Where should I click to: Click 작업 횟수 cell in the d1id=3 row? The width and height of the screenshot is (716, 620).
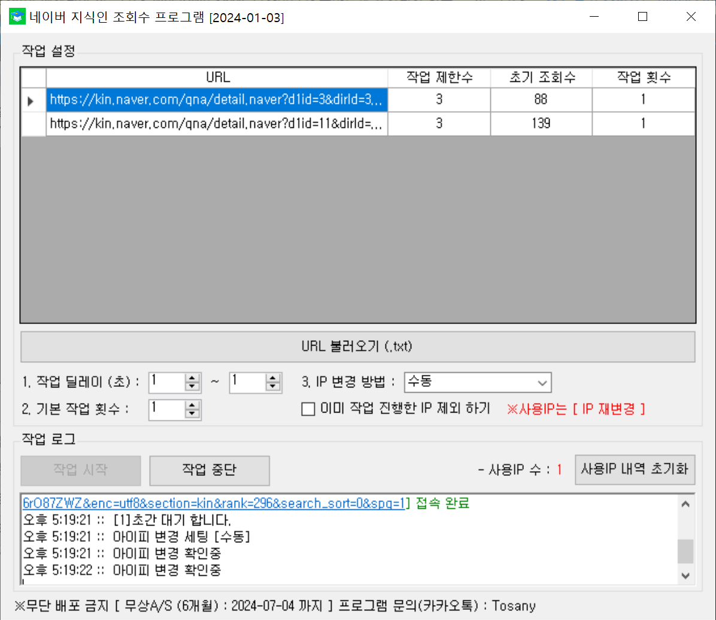click(644, 100)
